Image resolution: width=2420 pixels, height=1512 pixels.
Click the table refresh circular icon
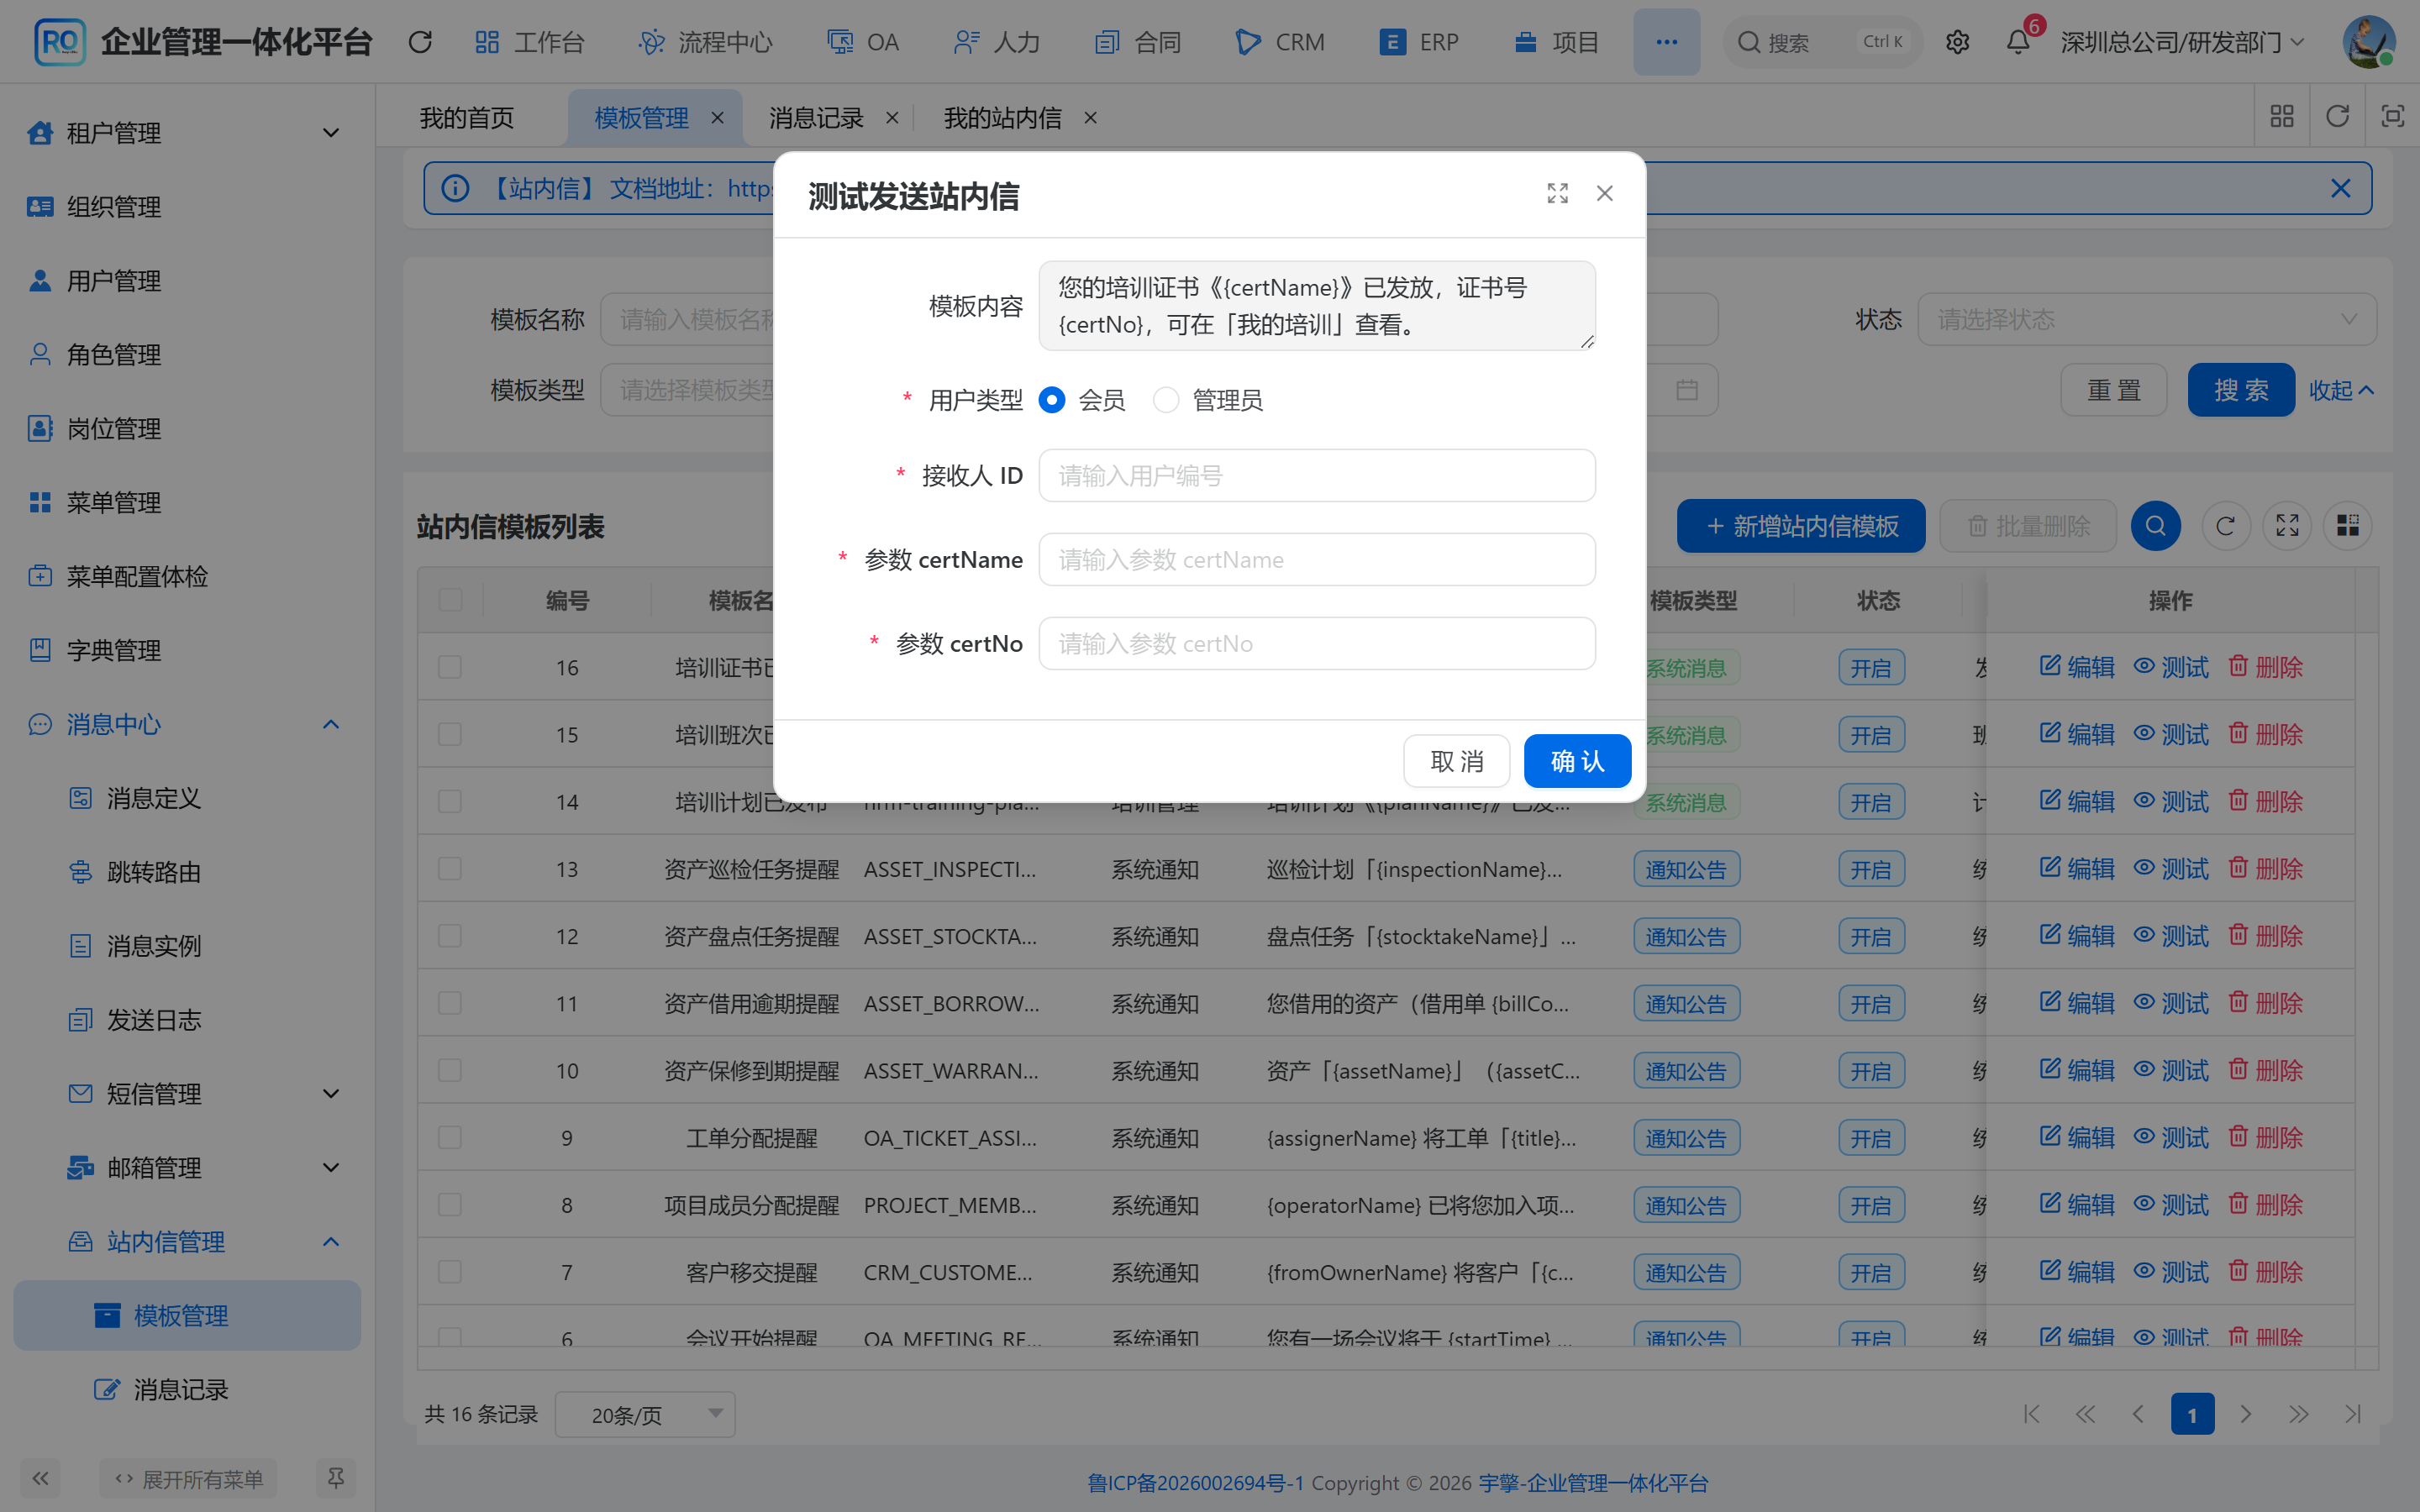(x=2225, y=526)
